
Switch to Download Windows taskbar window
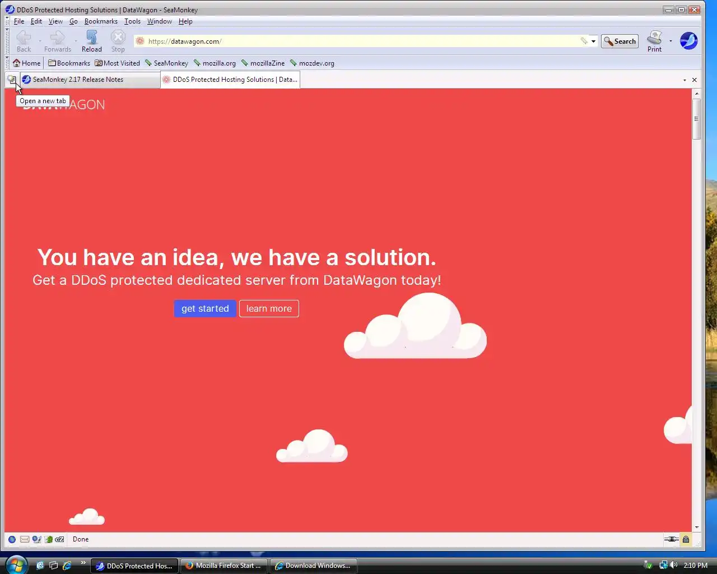(313, 566)
